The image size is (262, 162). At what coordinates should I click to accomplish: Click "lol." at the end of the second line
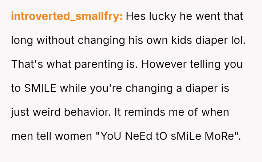tap(237, 41)
